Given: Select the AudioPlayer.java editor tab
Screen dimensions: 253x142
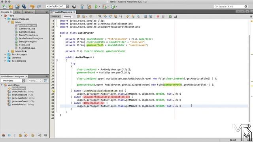Looking at the screenshot, I should click(63, 12).
